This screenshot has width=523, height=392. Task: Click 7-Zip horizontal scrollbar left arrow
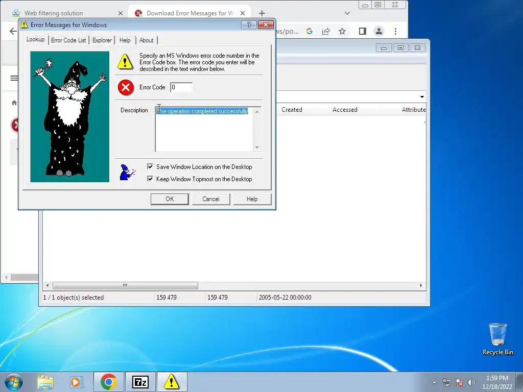pos(47,286)
